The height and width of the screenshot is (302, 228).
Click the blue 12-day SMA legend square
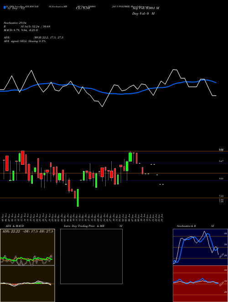[5, 8]
